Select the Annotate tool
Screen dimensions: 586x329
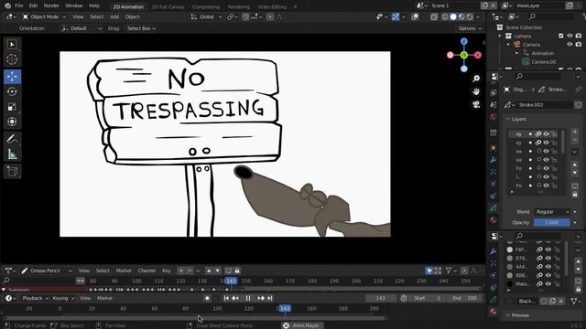point(12,139)
